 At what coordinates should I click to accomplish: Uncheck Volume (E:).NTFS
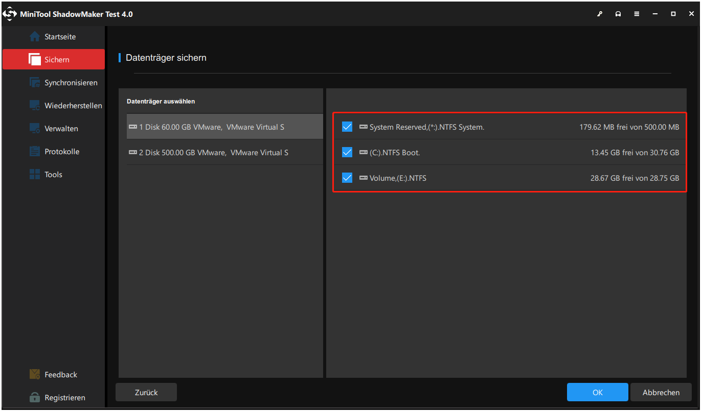point(347,178)
